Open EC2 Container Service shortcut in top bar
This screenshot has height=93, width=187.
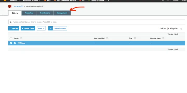coord(65,1)
